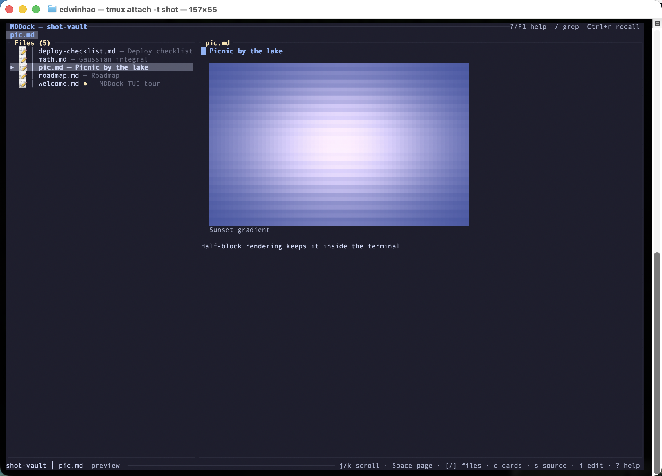Click the ?/F1 help hint
Screen dimensions: 662x476
[x=528, y=27]
